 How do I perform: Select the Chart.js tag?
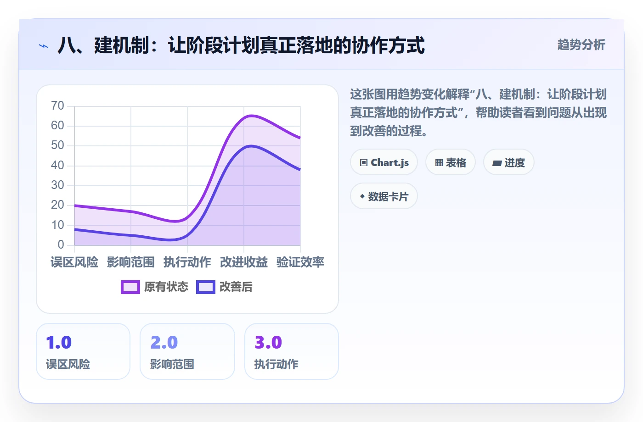coord(384,162)
